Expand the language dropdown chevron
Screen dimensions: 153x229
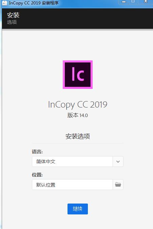click(118, 161)
